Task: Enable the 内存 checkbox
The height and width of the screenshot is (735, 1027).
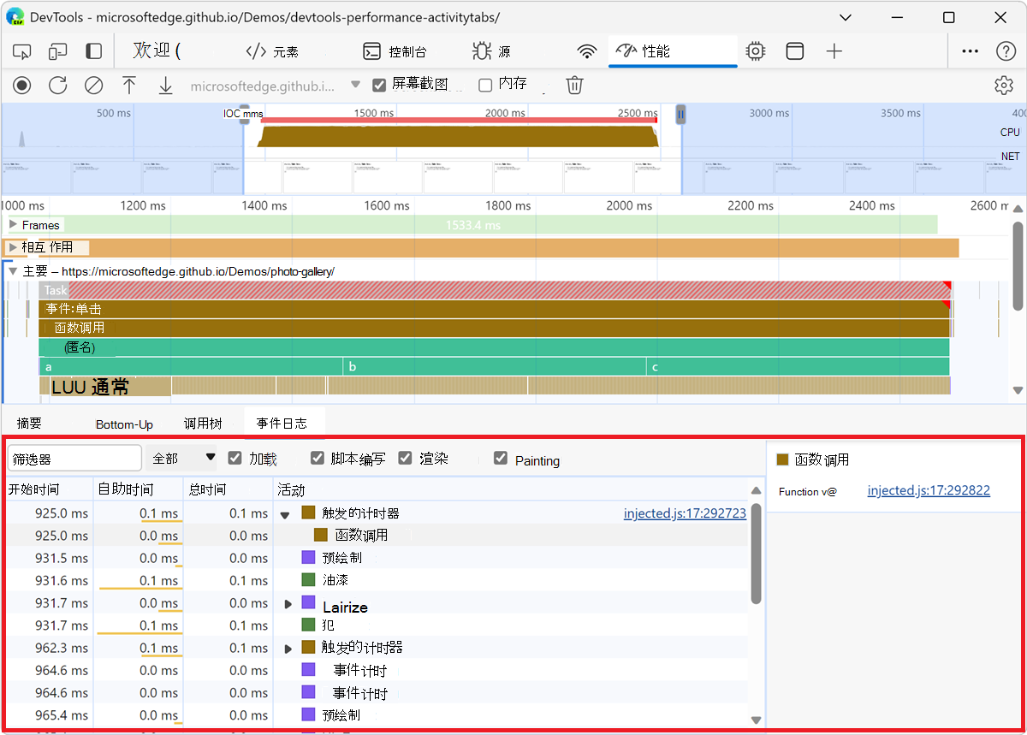Action: tap(485, 86)
